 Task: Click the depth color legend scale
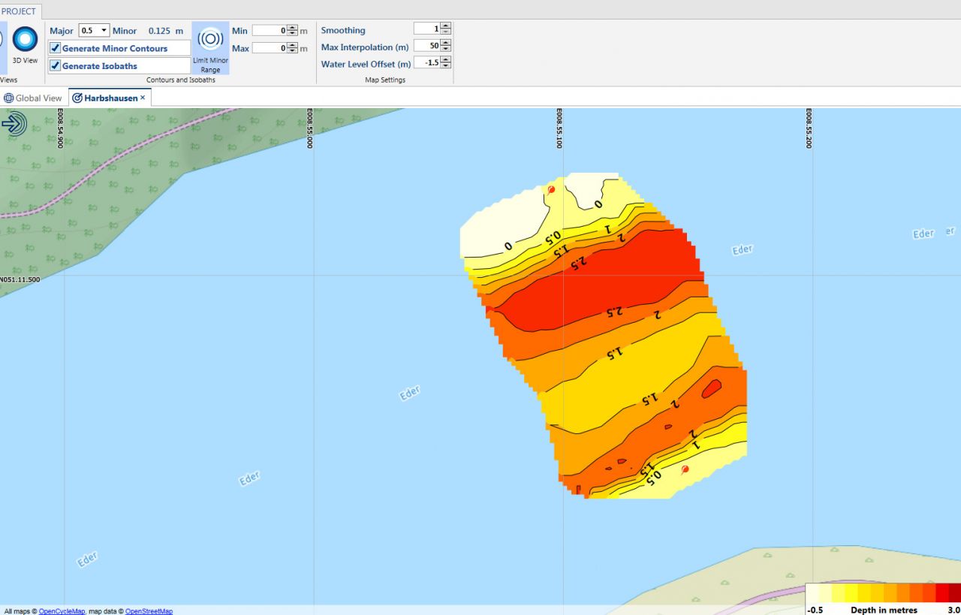883,593
